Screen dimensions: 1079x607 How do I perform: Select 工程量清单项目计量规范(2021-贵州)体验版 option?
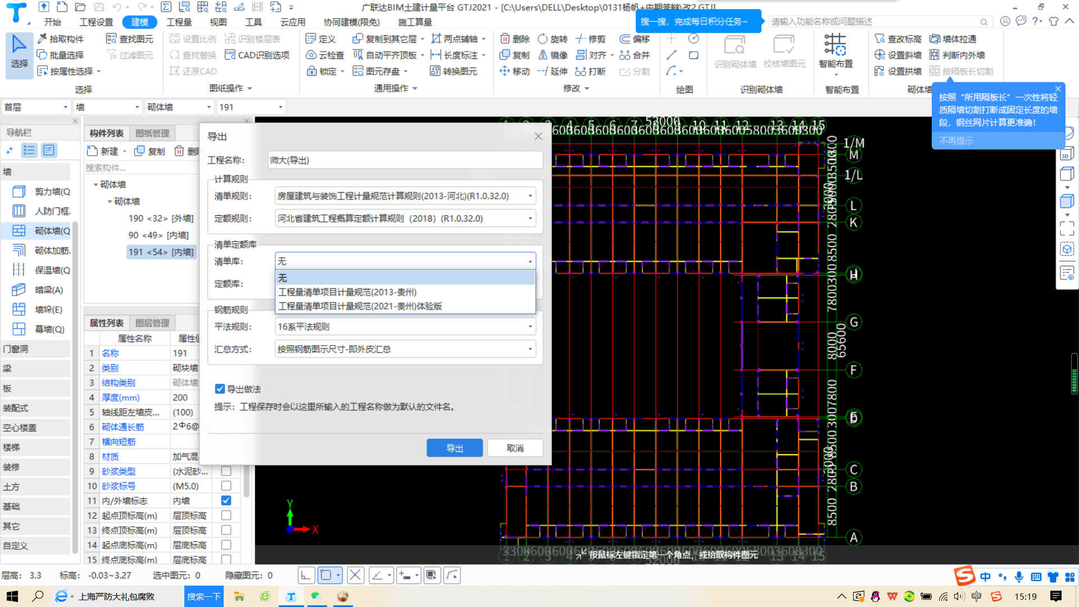pos(405,306)
